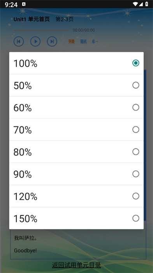This screenshot has width=153, height=273.
Task: Open the battery status icon
Action: [147, 4]
